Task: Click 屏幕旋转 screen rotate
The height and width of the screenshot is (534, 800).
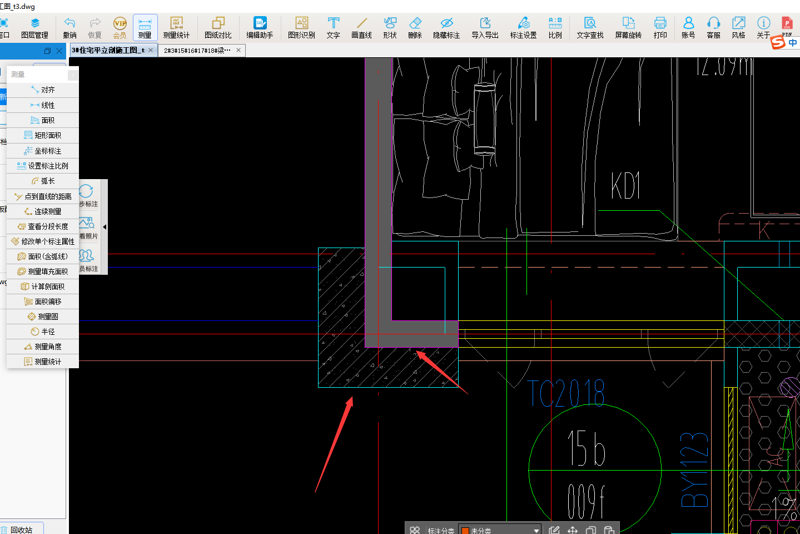Action: [x=628, y=28]
